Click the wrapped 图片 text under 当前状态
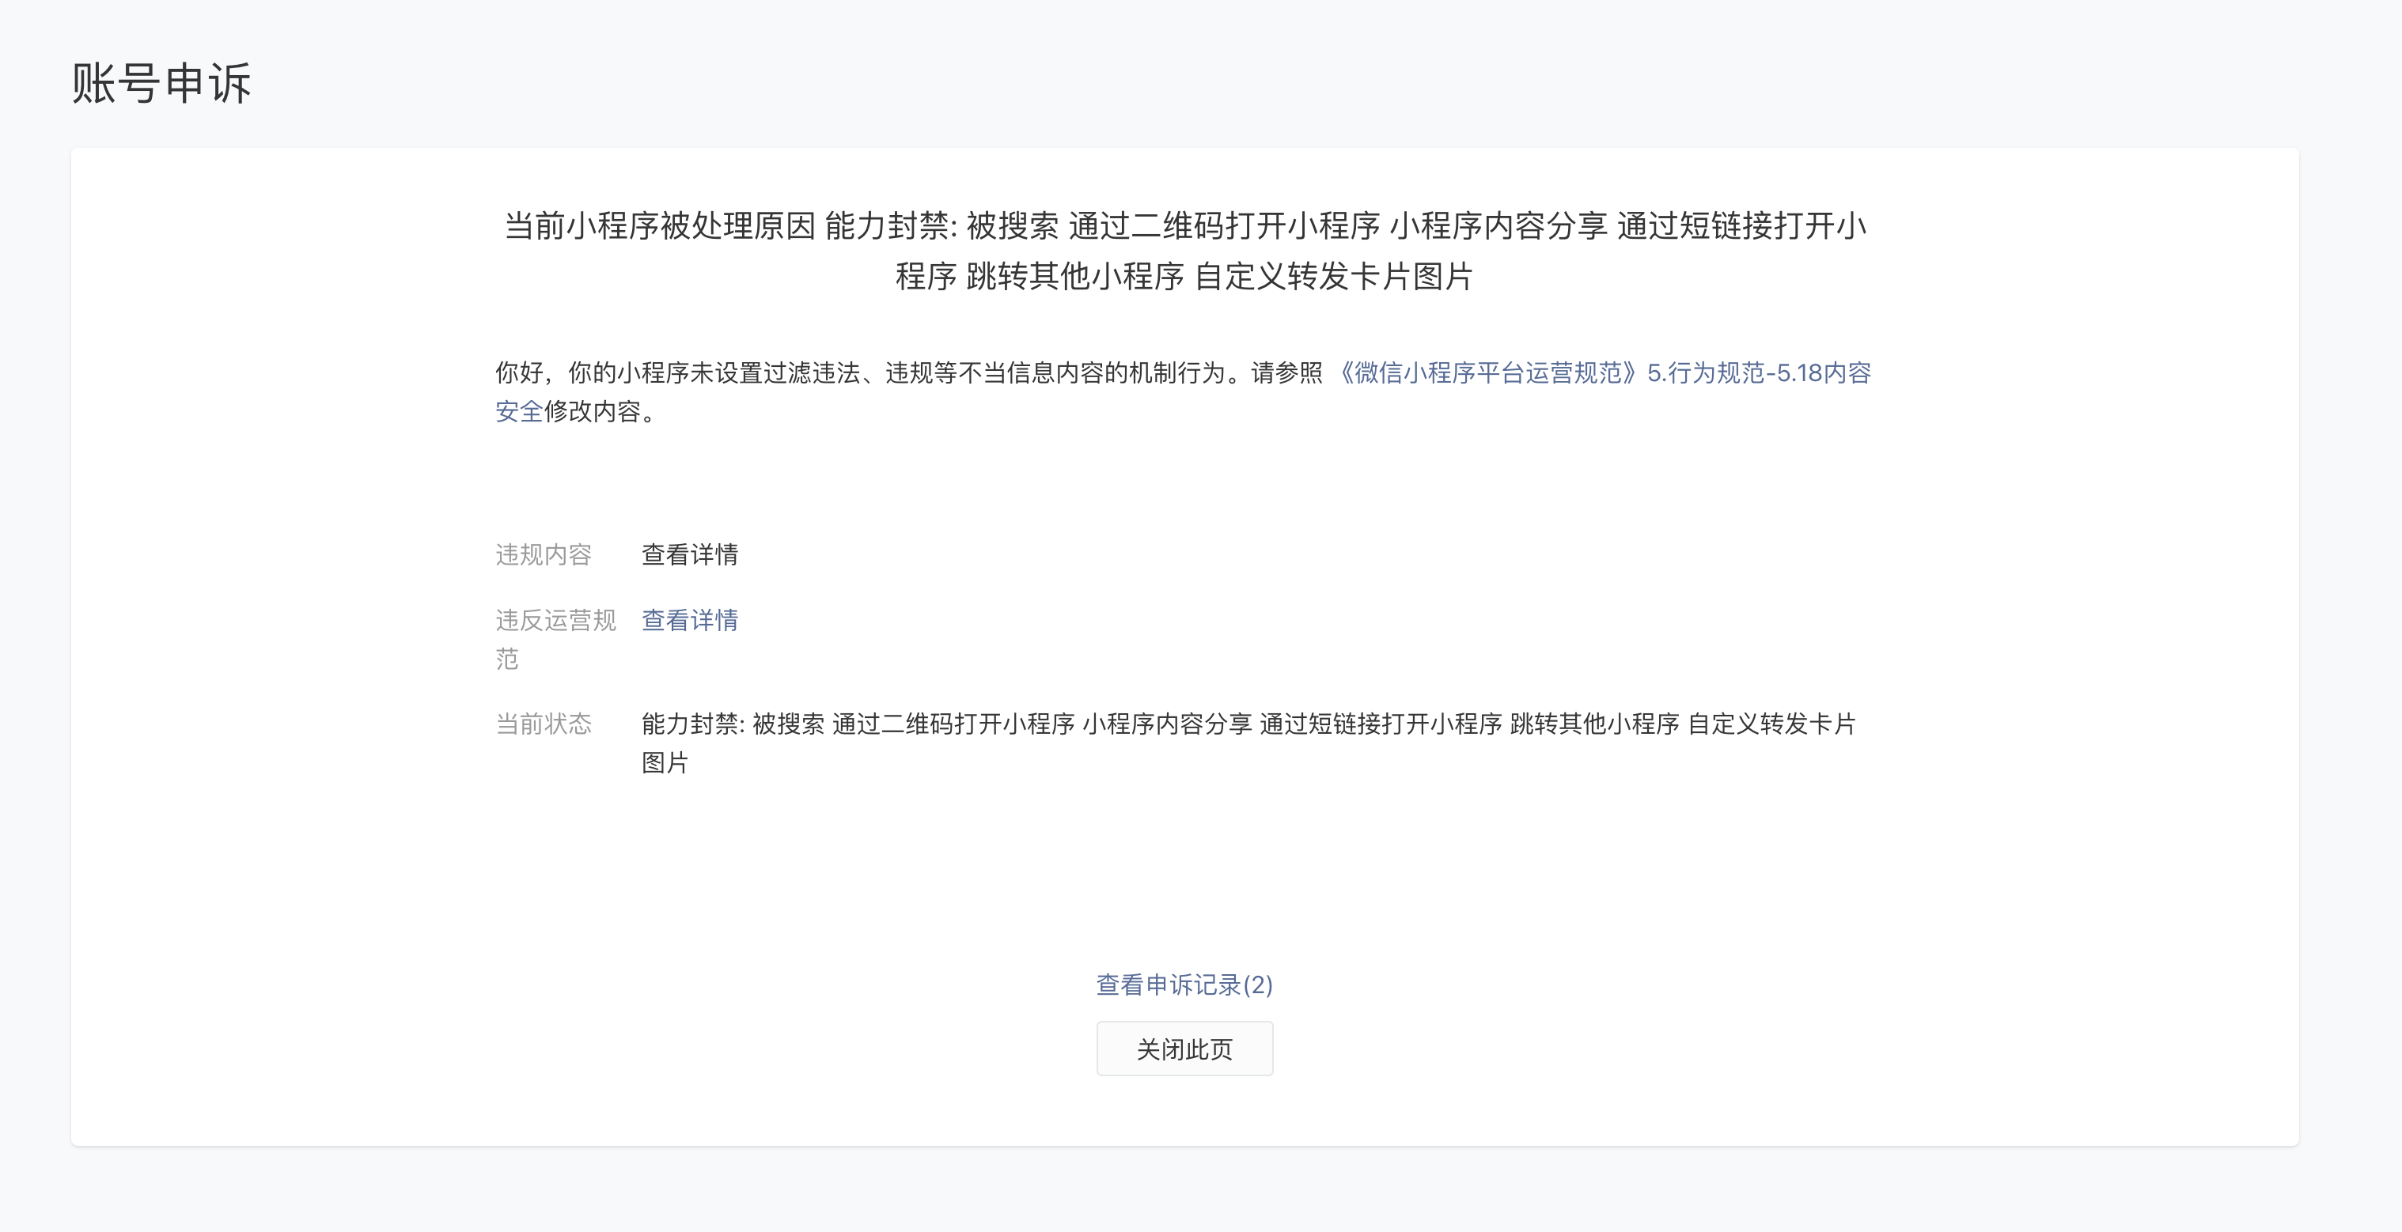The image size is (2402, 1232). tap(665, 762)
